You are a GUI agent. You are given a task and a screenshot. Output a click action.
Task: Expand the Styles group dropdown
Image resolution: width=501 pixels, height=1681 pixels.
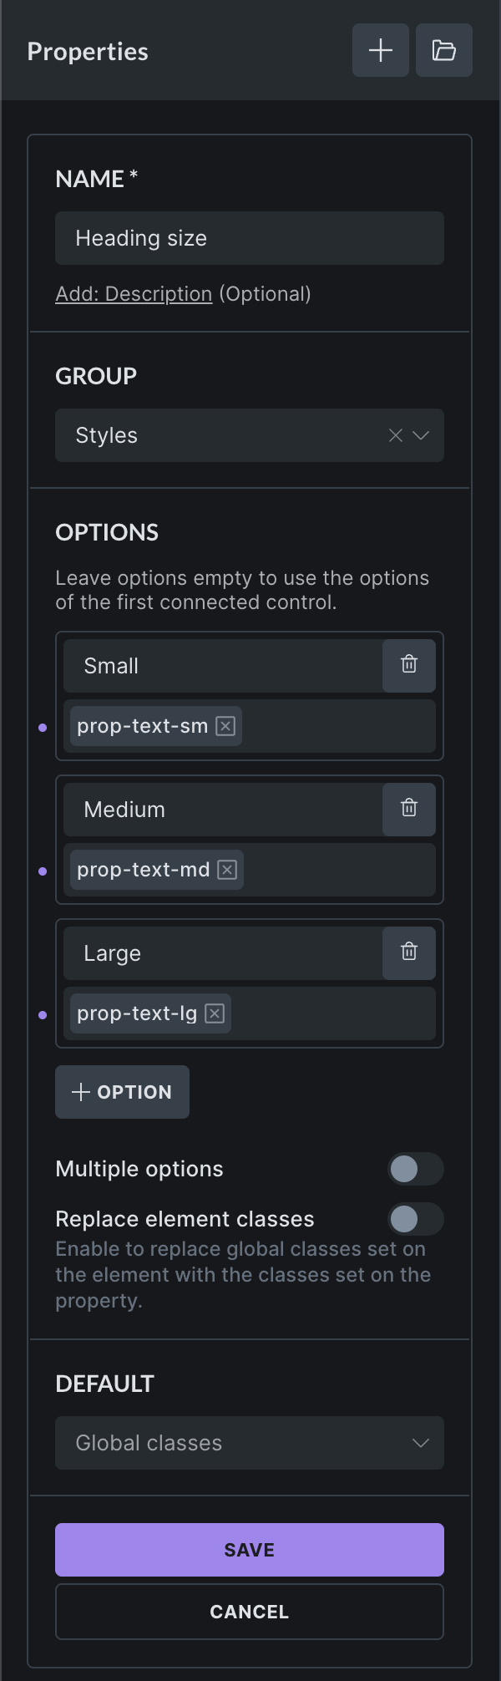click(x=421, y=435)
